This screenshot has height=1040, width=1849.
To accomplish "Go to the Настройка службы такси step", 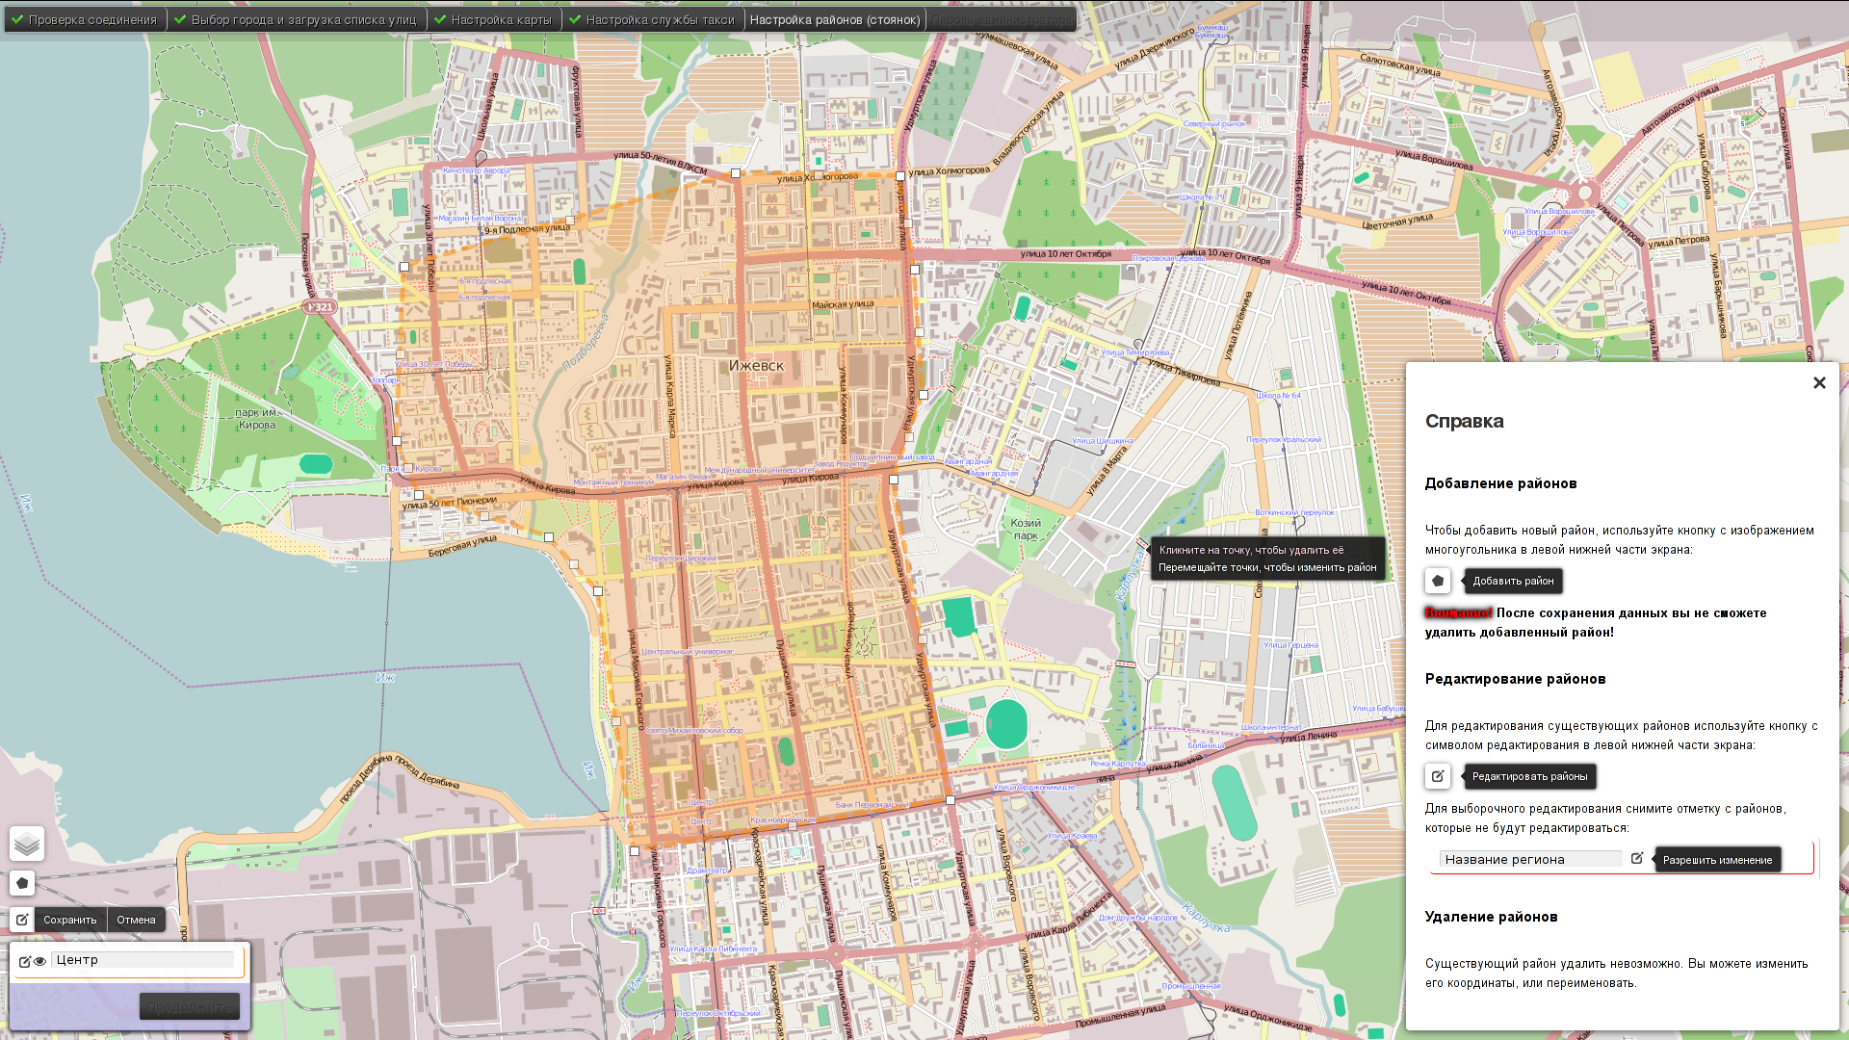I will click(652, 19).
